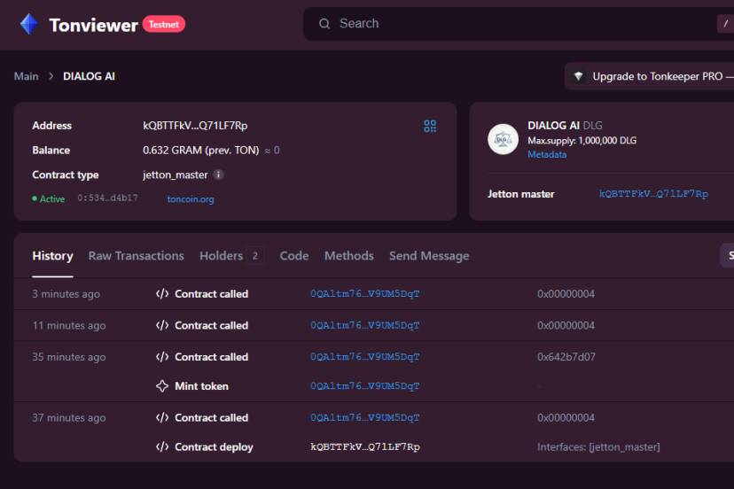Click the code icon in 3 minutes ago row
Image resolution: width=734 pixels, height=489 pixels.
(162, 294)
